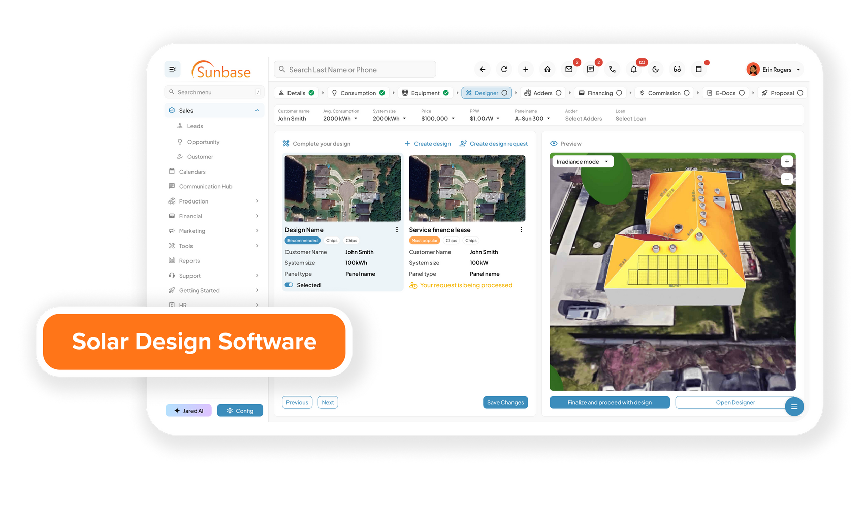
Task: Open the Config settings
Action: pyautogui.click(x=240, y=410)
